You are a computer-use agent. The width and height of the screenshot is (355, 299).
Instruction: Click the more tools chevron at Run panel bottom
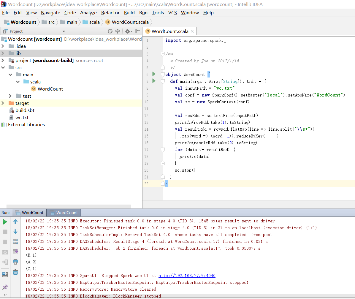click(5, 295)
